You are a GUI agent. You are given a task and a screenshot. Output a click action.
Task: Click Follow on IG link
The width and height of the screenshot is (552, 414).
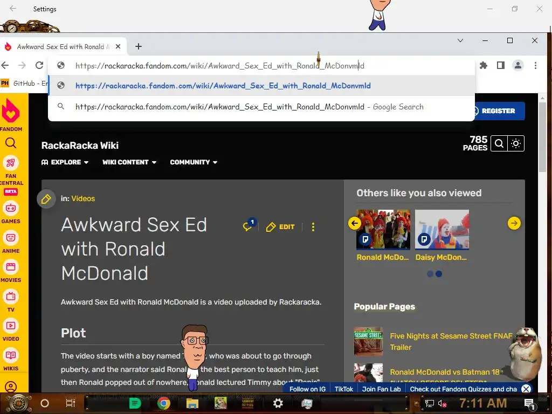coord(307,389)
